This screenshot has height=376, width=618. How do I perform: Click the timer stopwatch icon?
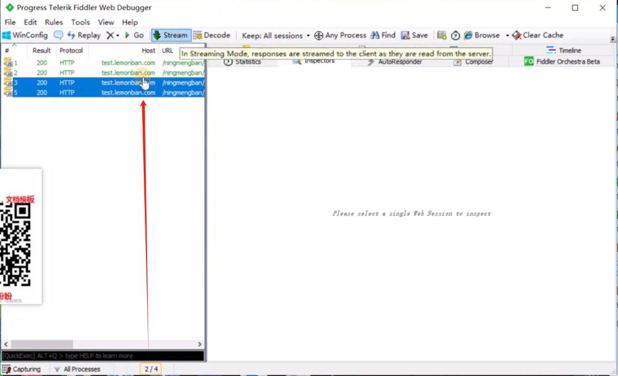click(455, 36)
